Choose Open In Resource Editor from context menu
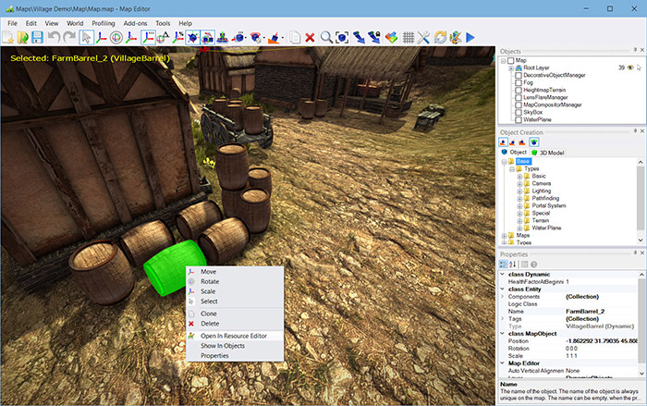This screenshot has height=406, width=647. pos(235,336)
